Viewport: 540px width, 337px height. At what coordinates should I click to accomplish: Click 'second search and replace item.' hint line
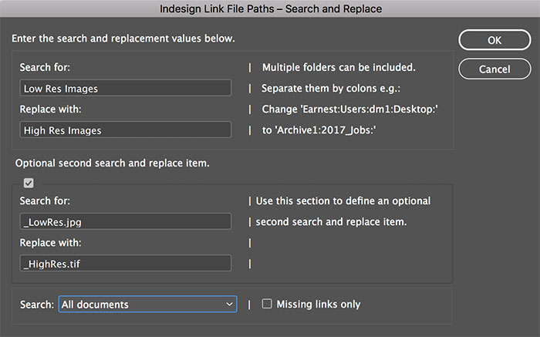tap(331, 221)
